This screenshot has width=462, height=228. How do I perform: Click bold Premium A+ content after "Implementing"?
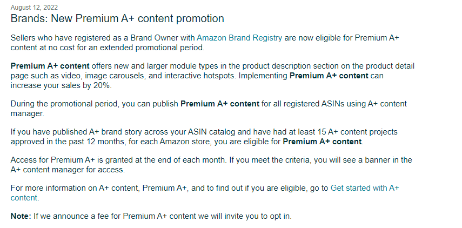point(329,76)
